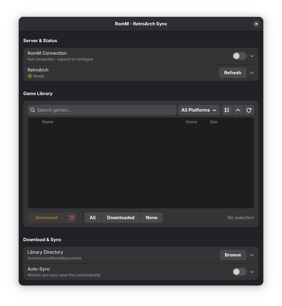Click the None selection button
The width and height of the screenshot is (282, 306).
(x=151, y=218)
